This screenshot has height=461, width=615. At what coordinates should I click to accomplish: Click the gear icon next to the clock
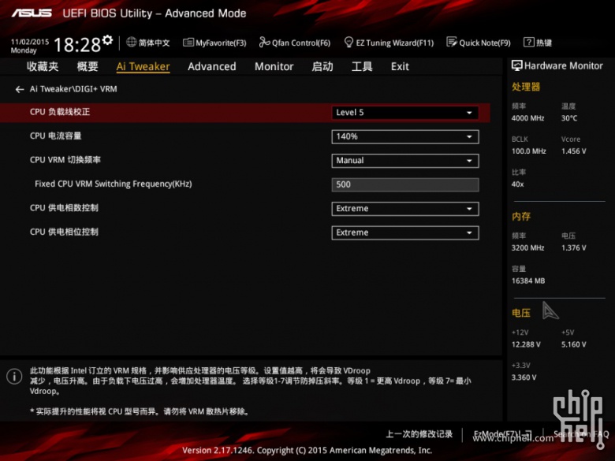107,39
